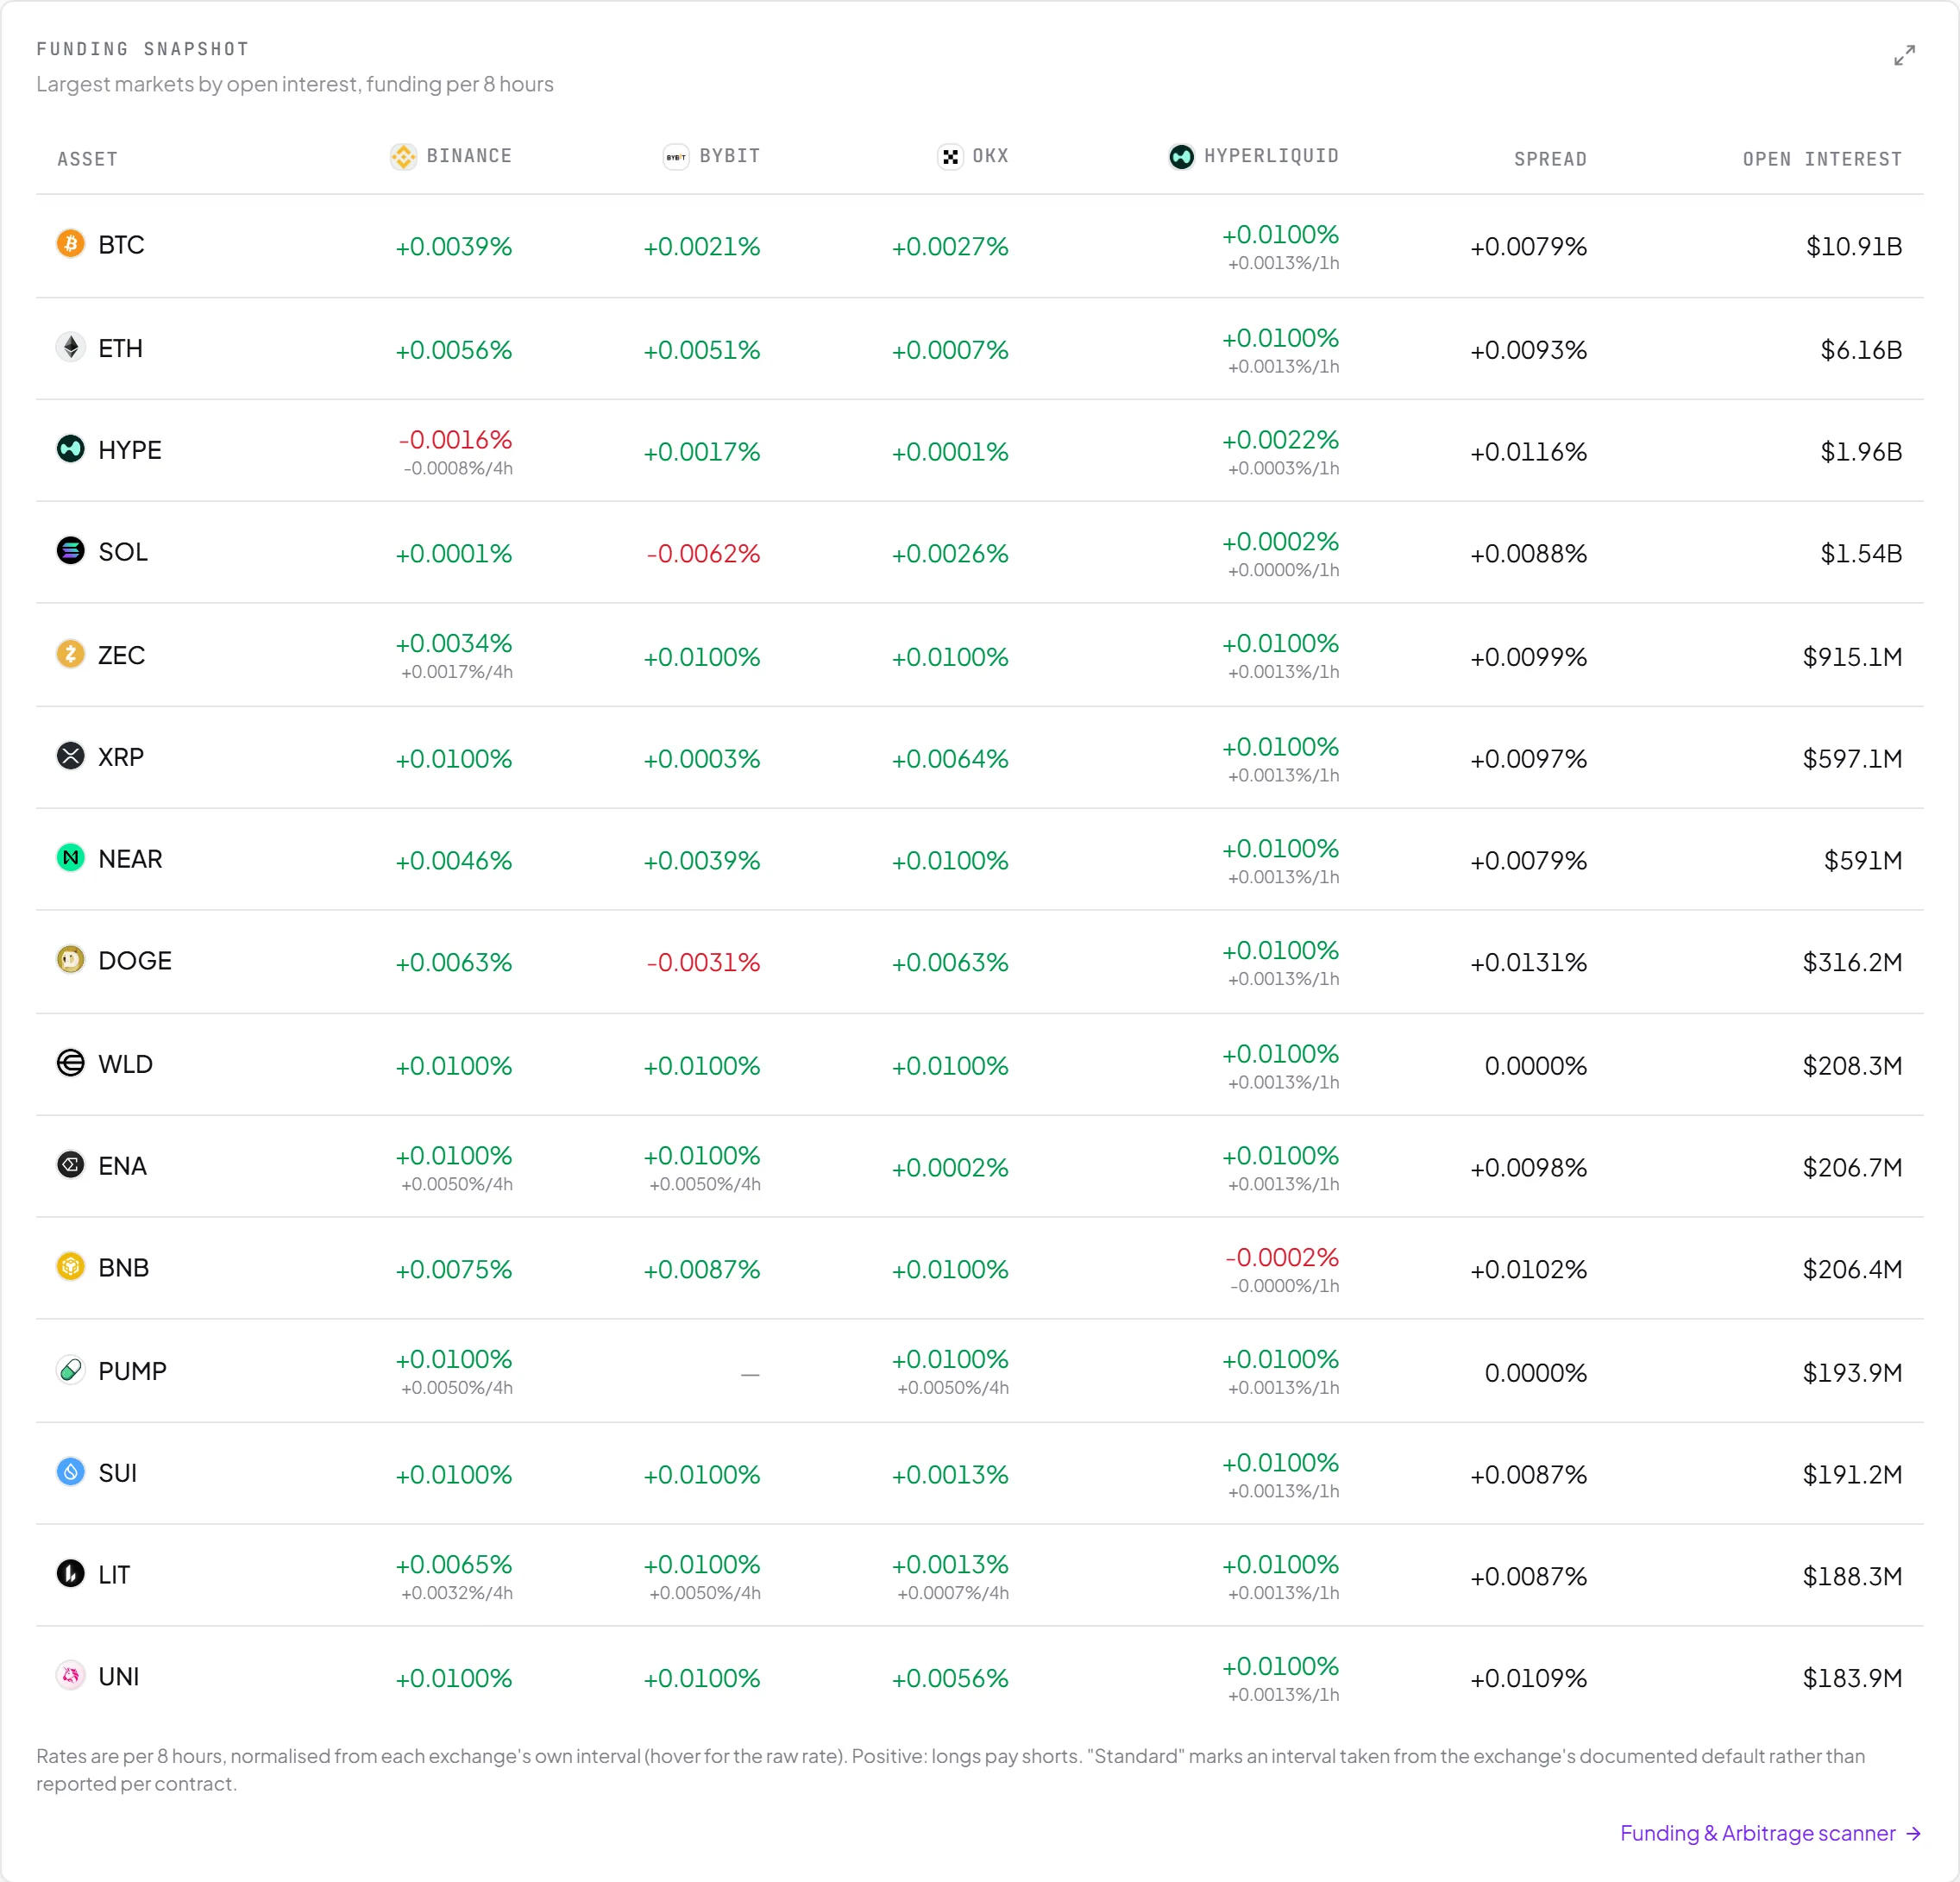Screen dimensions: 1960x1882
Task: Click the XRP coin icon
Action: [70, 756]
